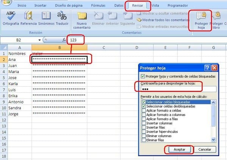
Task: Click the Name Box showing B2
Action: pyautogui.click(x=19, y=40)
